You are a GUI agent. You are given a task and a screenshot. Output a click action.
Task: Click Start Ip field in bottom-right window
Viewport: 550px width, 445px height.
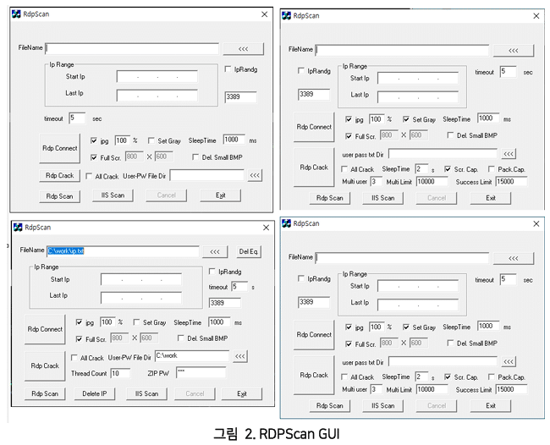tap(418, 287)
